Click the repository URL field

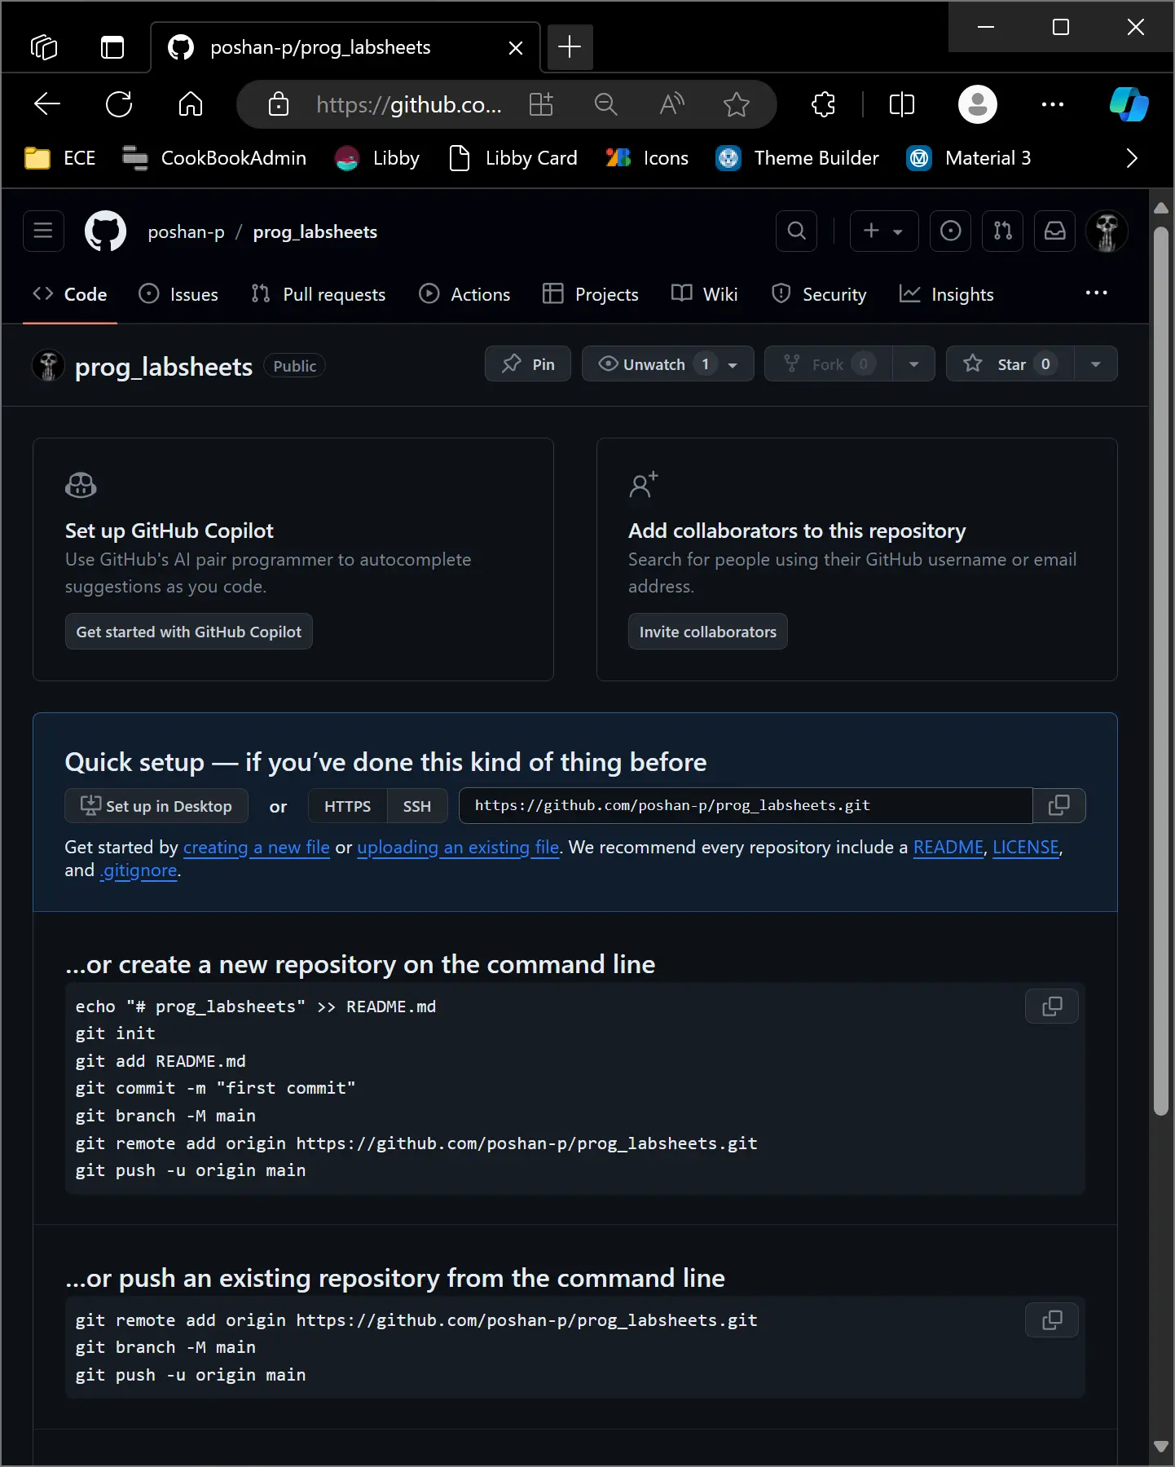coord(746,805)
